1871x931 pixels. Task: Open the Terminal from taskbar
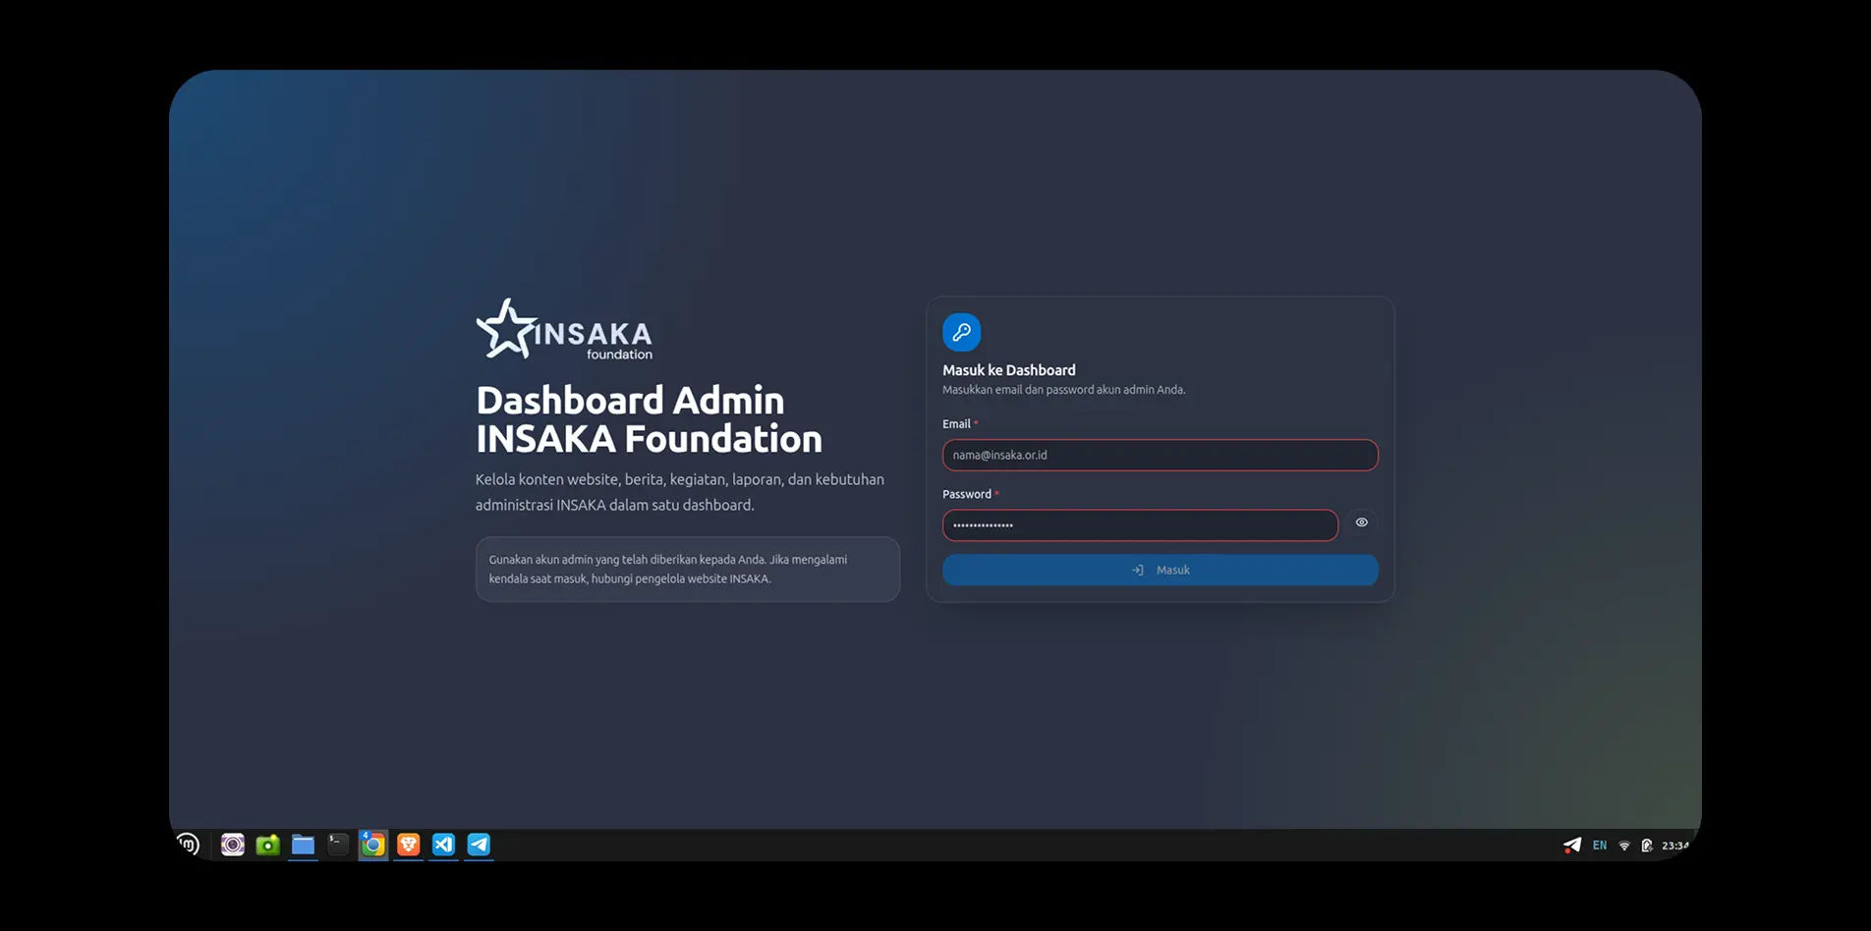[338, 845]
